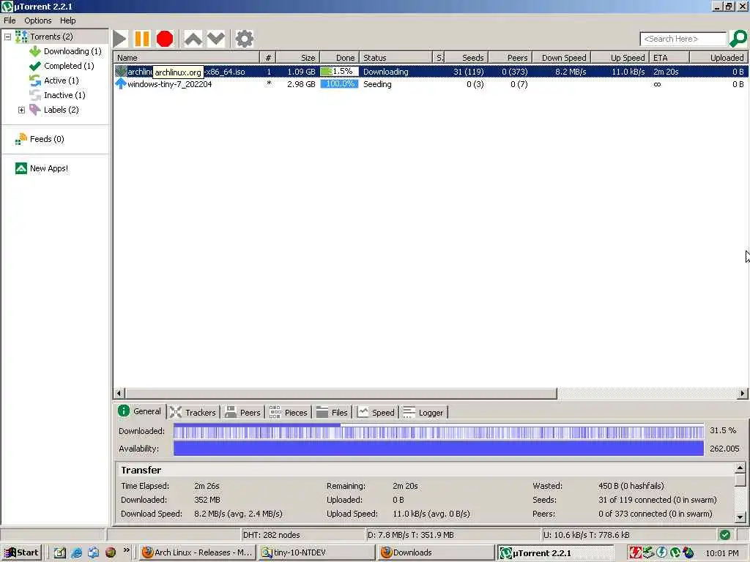
Task: Switch to the Pieces tab
Action: [x=289, y=413]
